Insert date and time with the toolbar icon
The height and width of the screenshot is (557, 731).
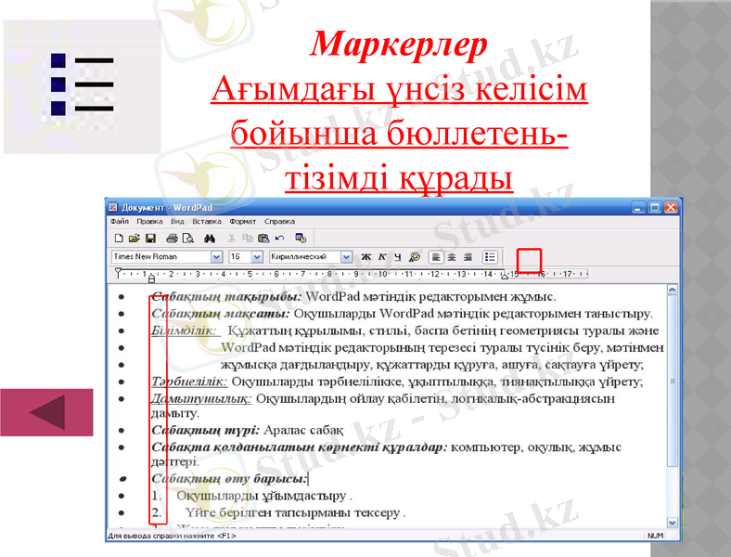pos(301,239)
